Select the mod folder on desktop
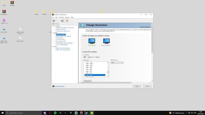Screen dimensions: 205x115 click(4, 3)
